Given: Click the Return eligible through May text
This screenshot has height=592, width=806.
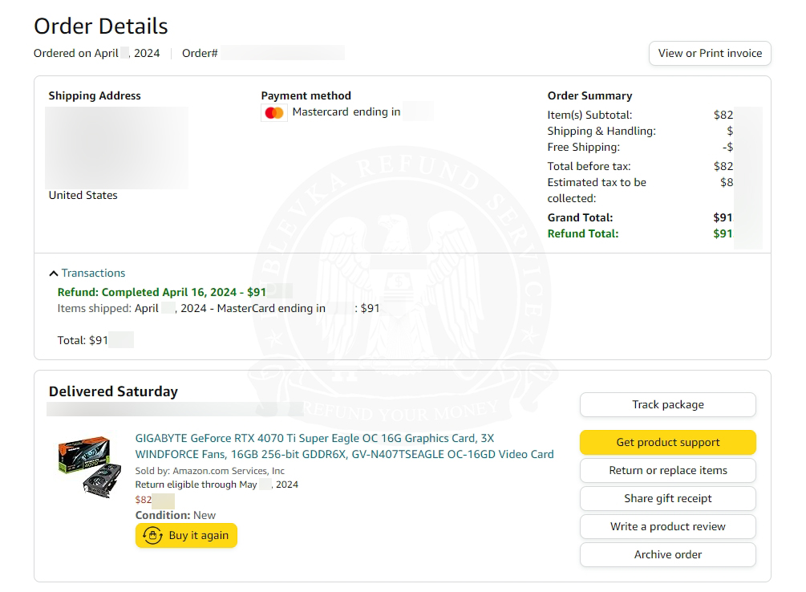Looking at the screenshot, I should click(217, 485).
